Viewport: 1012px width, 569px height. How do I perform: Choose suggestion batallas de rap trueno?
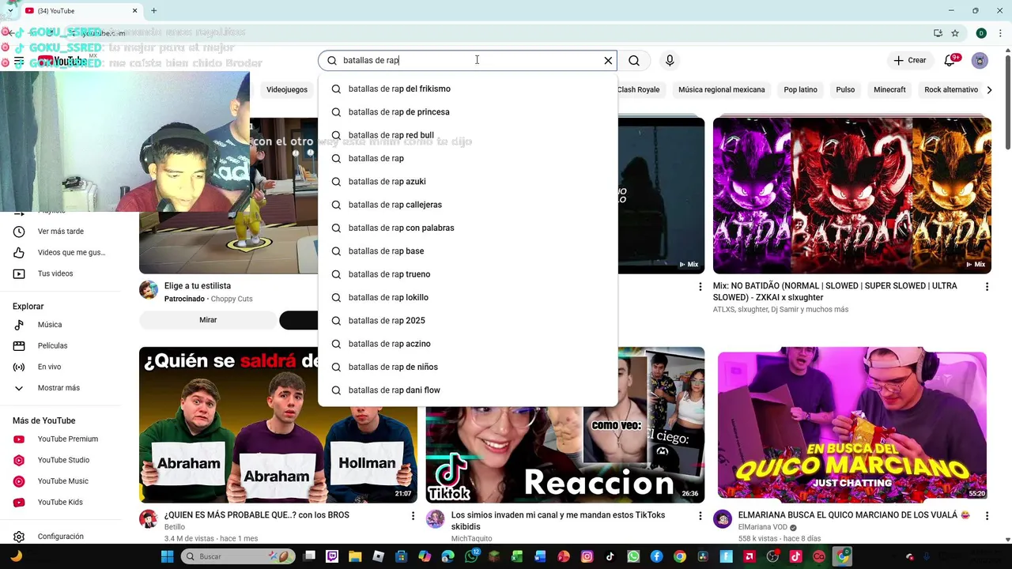click(x=468, y=274)
